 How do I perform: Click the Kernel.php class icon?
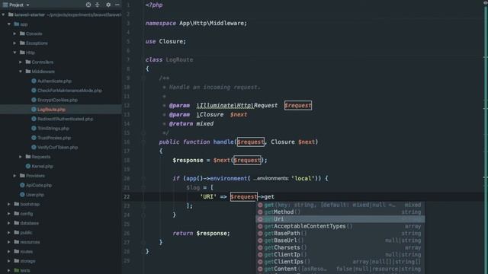point(28,166)
